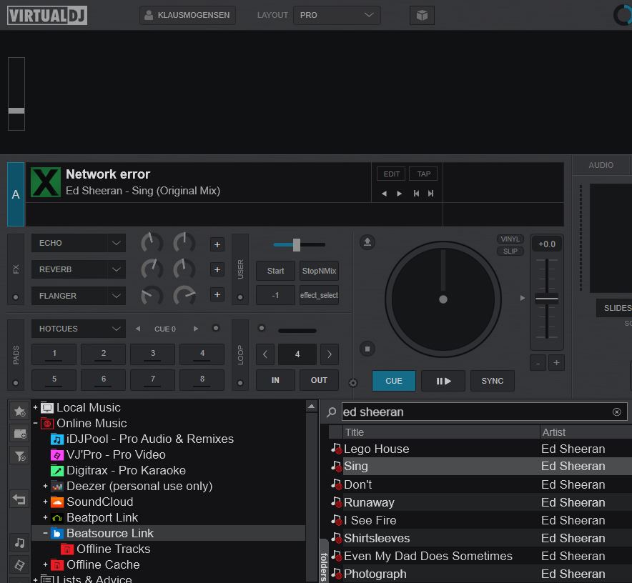Click the search magnifier icon

pos(331,412)
